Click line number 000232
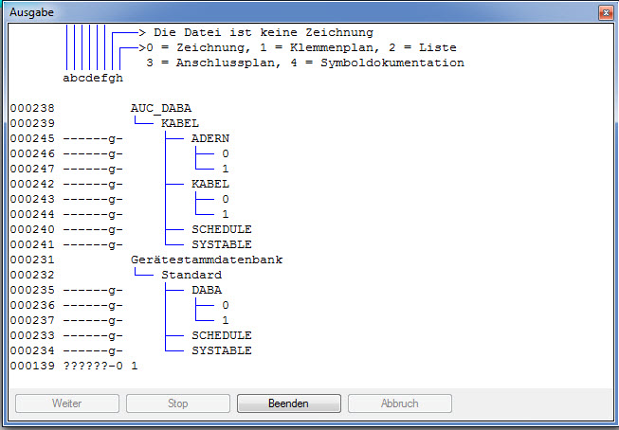 [32, 275]
